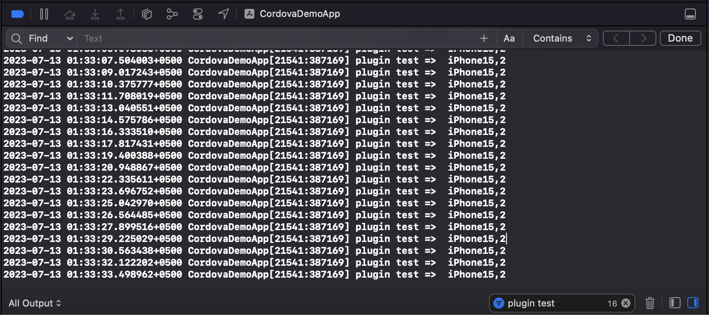This screenshot has width=709, height=315.
Task: Click log line at 01:33:25.042970
Action: tap(254, 203)
